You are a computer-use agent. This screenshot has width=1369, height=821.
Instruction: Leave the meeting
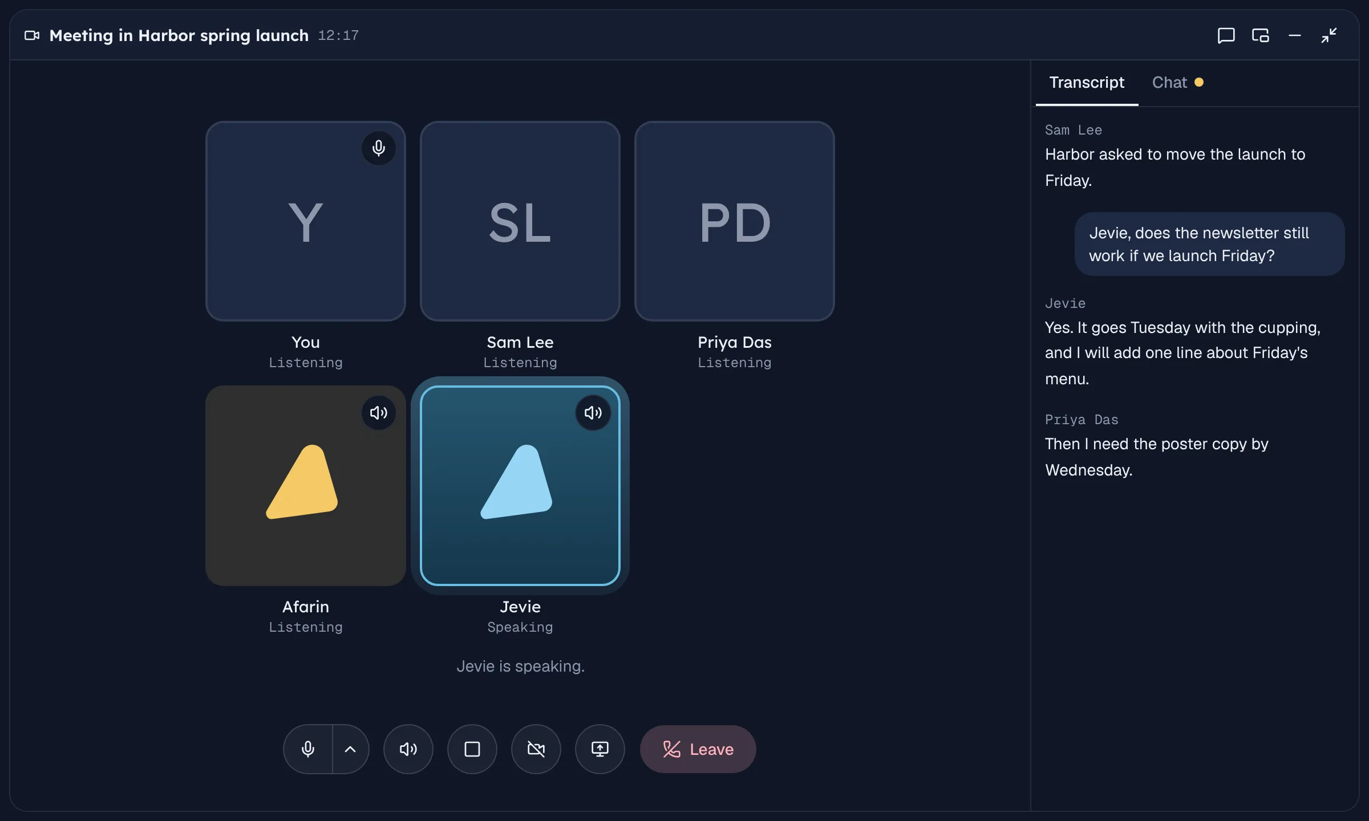click(x=698, y=749)
